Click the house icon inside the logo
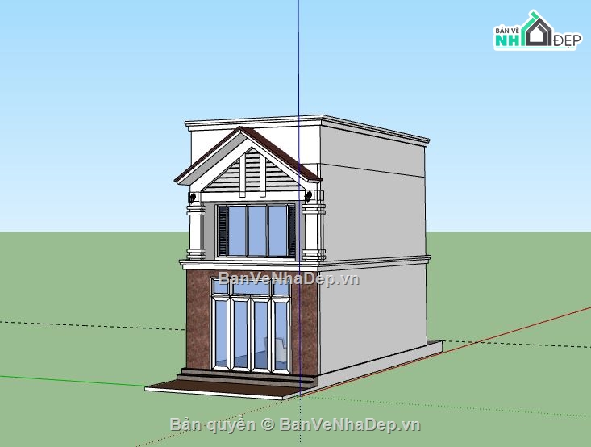591x447 pixels. tap(538, 31)
